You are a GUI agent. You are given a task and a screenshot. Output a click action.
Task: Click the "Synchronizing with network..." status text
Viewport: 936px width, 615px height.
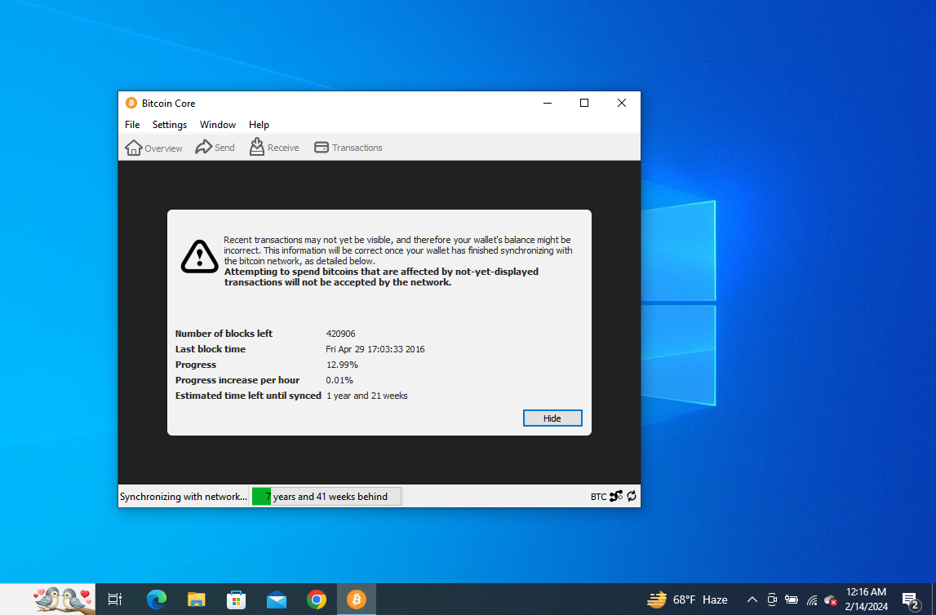[x=184, y=496]
